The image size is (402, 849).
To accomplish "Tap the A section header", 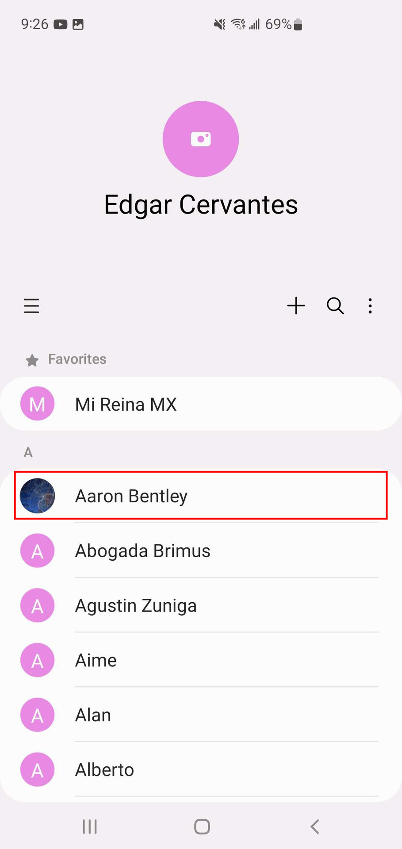I will (28, 452).
